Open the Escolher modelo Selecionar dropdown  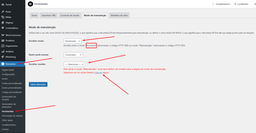(74, 64)
